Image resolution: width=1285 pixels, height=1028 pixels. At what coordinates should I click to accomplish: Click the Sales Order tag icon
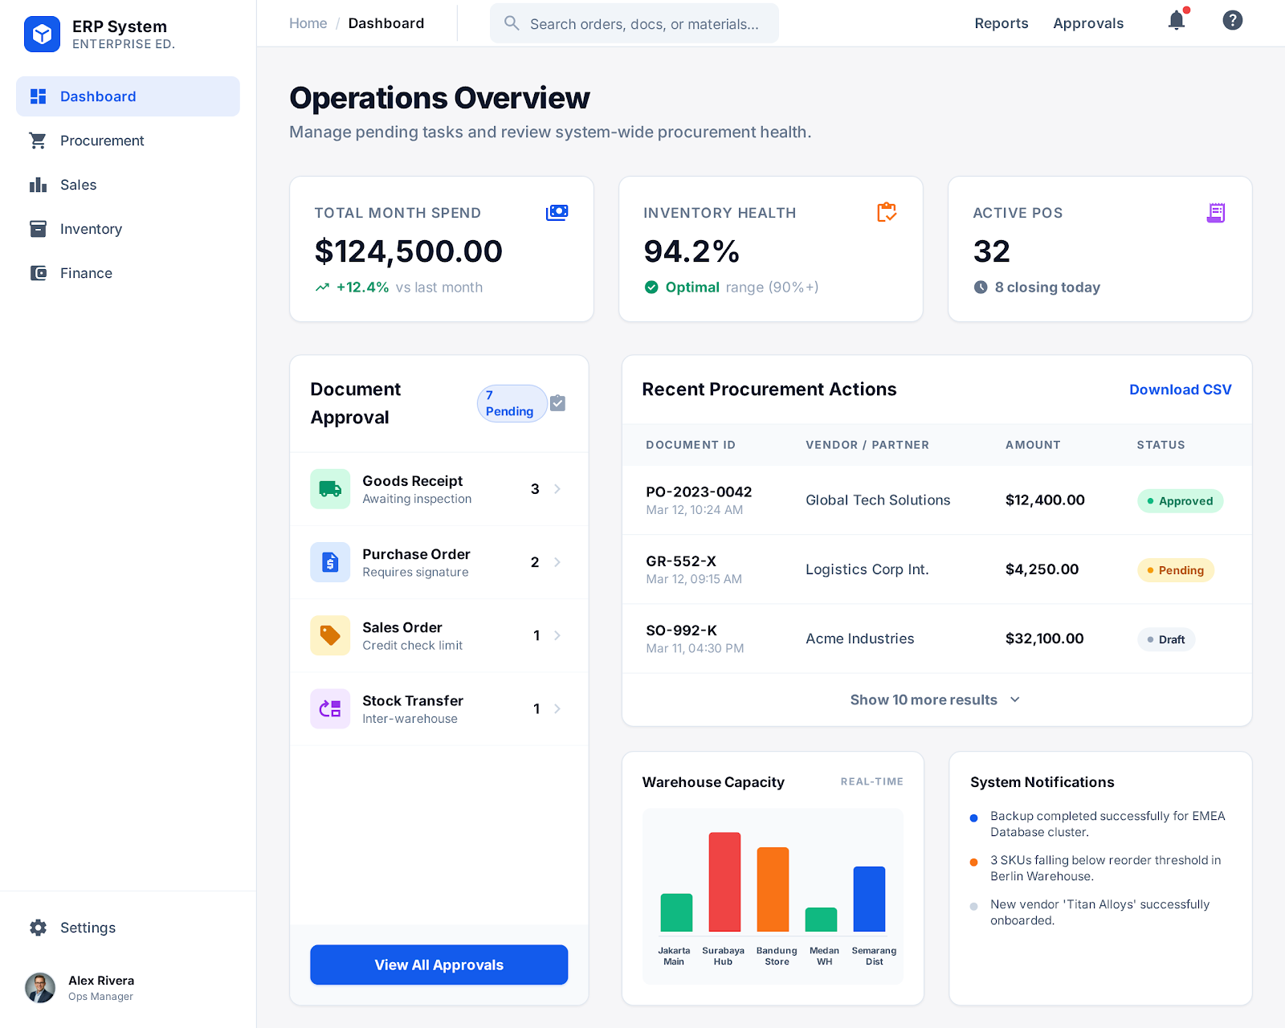(x=330, y=635)
